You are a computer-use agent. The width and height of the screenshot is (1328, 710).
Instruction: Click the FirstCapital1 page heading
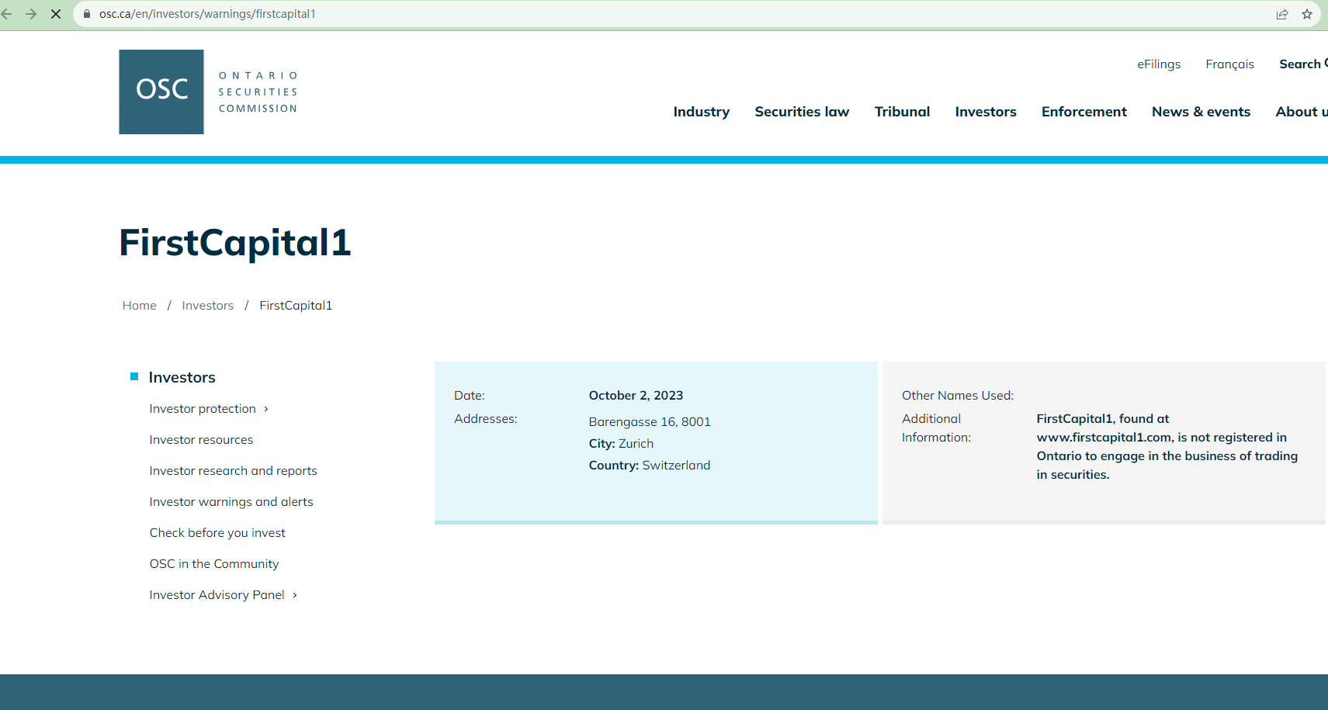235,242
